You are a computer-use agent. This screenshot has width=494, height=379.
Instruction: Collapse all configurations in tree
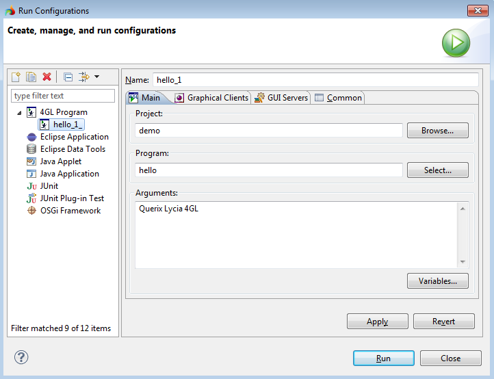click(68, 77)
